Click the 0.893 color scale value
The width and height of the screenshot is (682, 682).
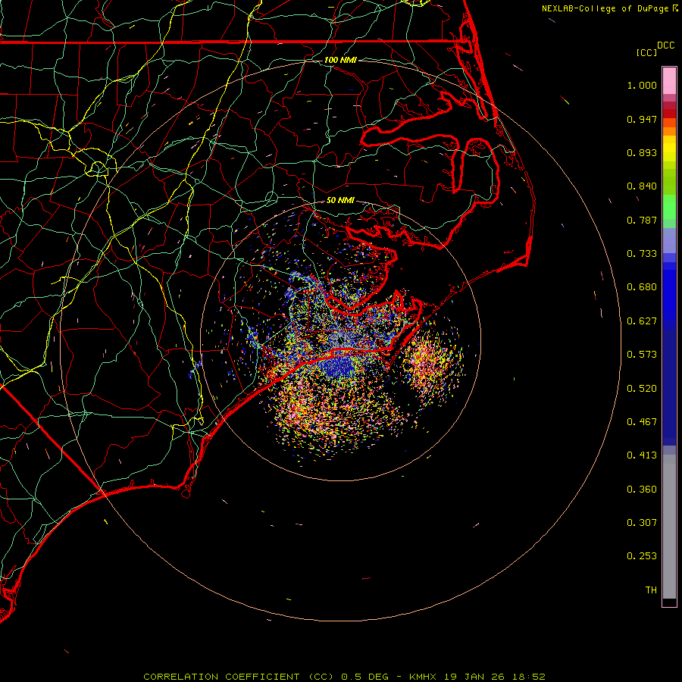coord(642,152)
